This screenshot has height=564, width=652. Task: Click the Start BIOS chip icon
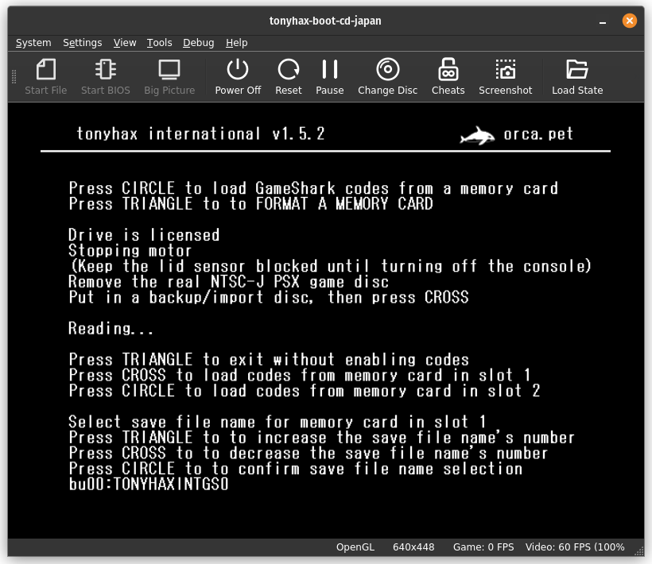click(x=106, y=77)
